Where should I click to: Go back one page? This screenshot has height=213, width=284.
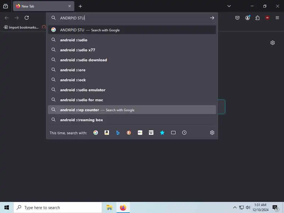click(x=7, y=18)
